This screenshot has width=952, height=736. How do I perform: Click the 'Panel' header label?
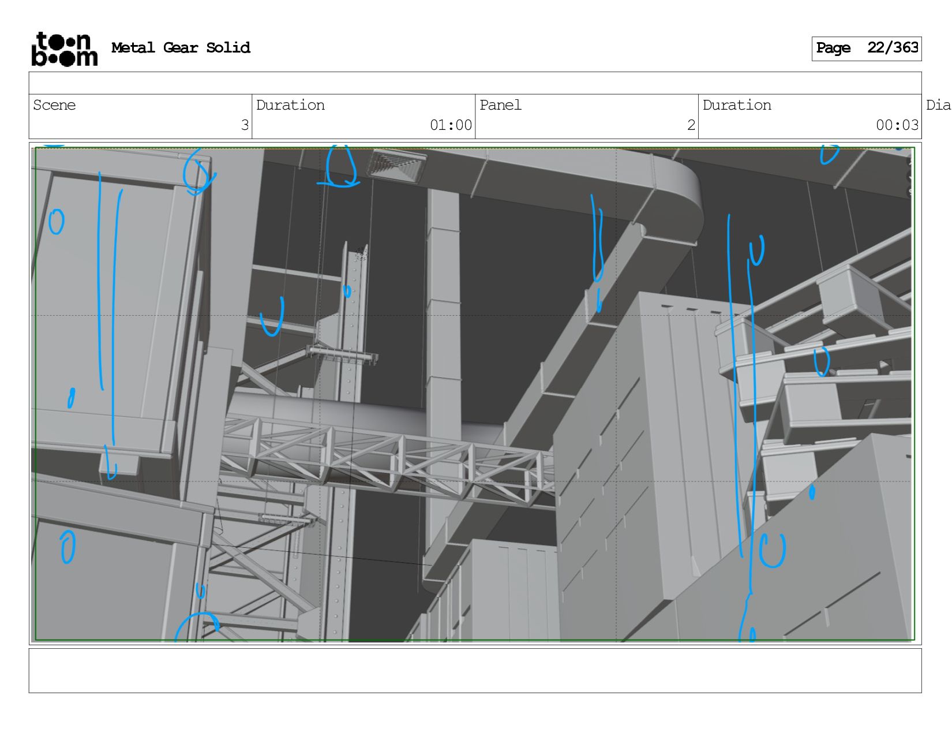click(x=500, y=105)
